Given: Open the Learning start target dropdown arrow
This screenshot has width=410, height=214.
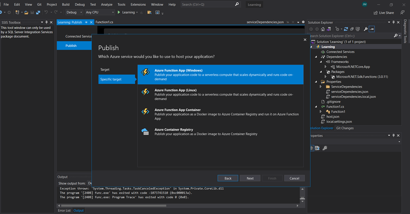Looking at the screenshot, I should tap(137, 12).
